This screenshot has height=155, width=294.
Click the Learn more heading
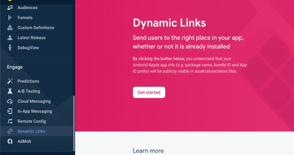click(x=148, y=150)
